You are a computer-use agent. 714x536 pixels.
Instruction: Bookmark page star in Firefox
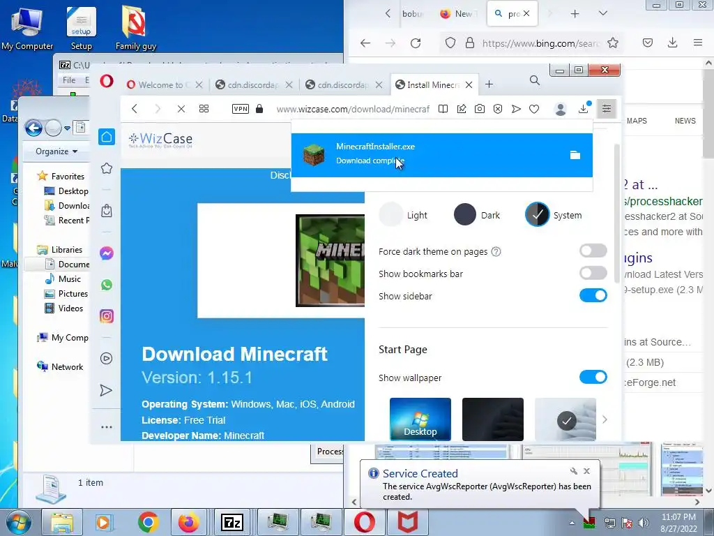pos(613,43)
